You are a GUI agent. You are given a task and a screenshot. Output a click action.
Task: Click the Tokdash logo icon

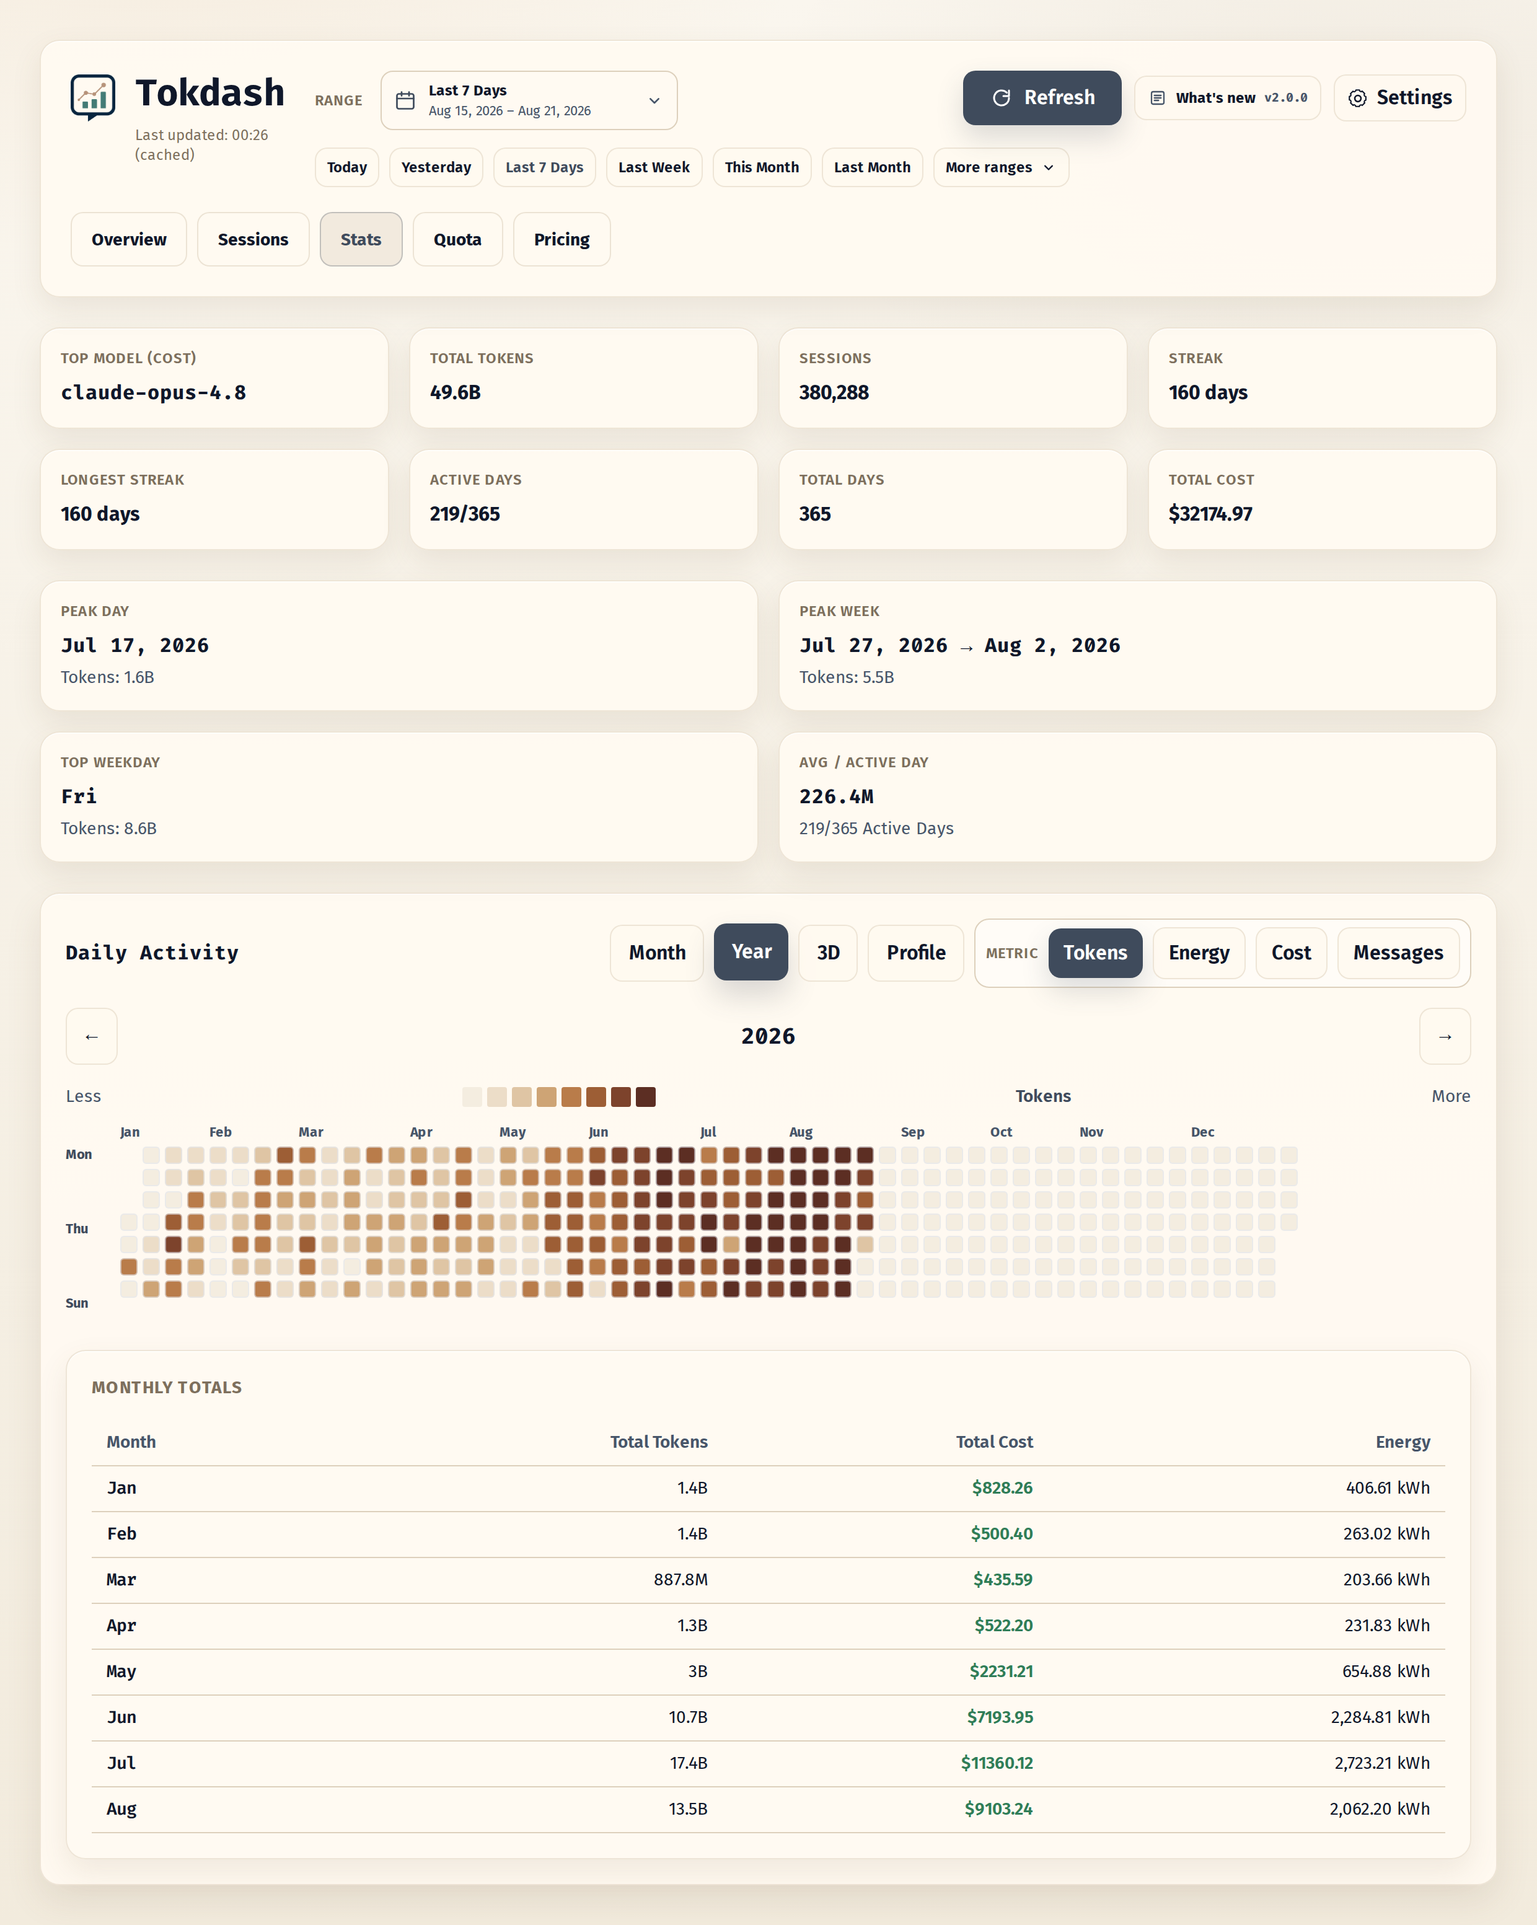tap(93, 97)
